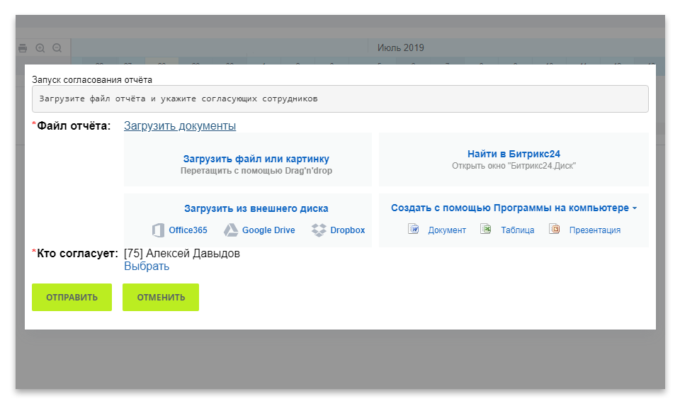Click the Файл отчёта label
The image size is (680, 416).
pos(74,126)
